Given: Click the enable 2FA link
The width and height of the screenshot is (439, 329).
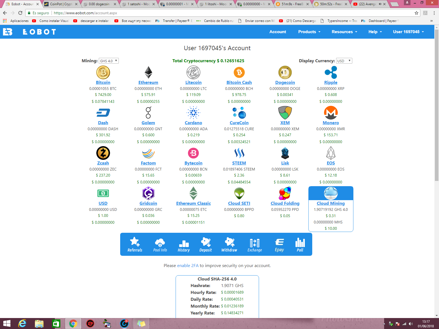Looking at the screenshot, I should (188, 265).
